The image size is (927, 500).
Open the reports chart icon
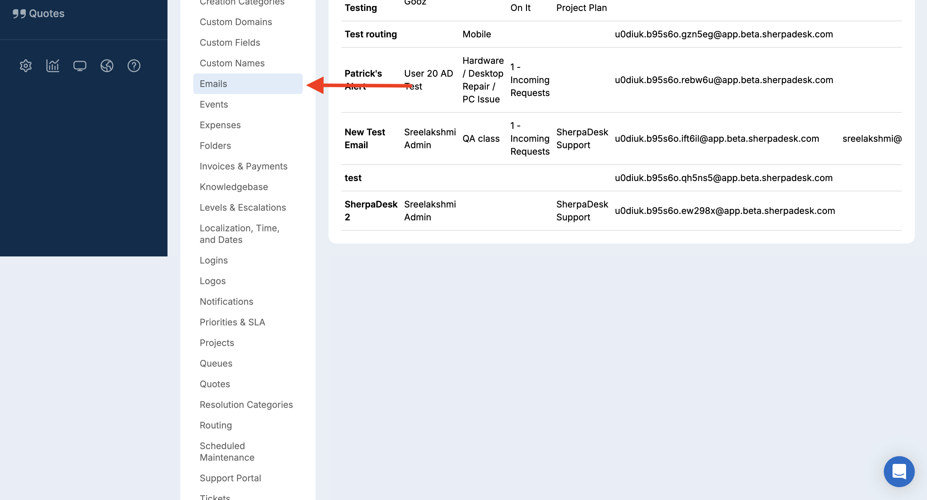53,65
